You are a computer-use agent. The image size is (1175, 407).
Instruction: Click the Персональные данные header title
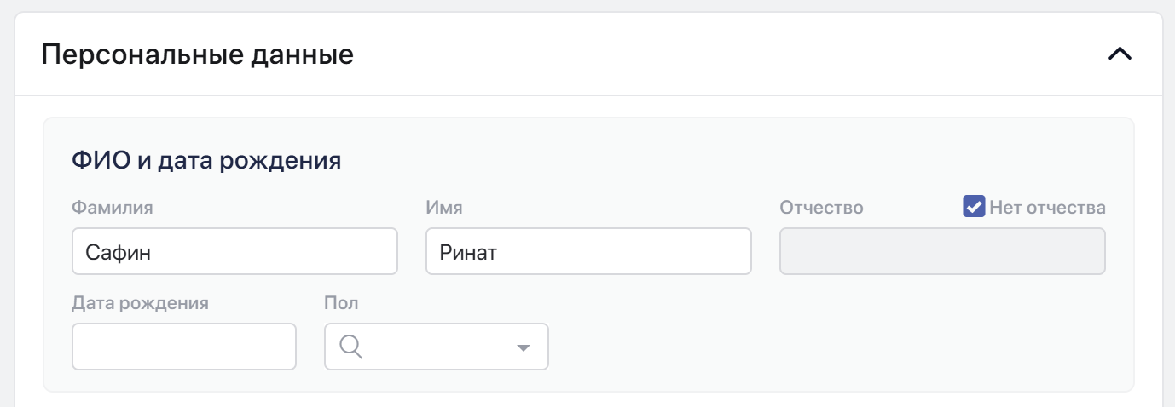coord(198,55)
